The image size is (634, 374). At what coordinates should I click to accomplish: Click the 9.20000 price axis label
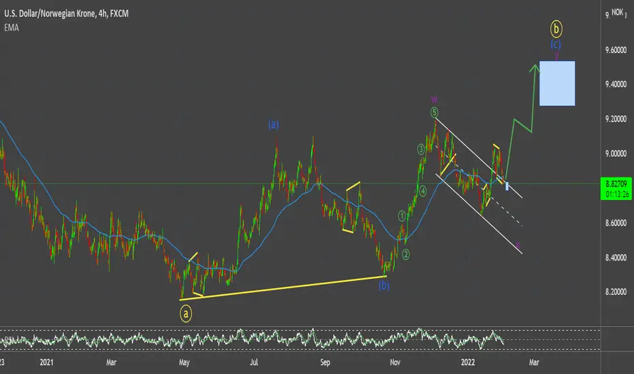[616, 119]
